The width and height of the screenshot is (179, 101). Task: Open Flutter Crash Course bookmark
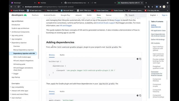(102, 11)
